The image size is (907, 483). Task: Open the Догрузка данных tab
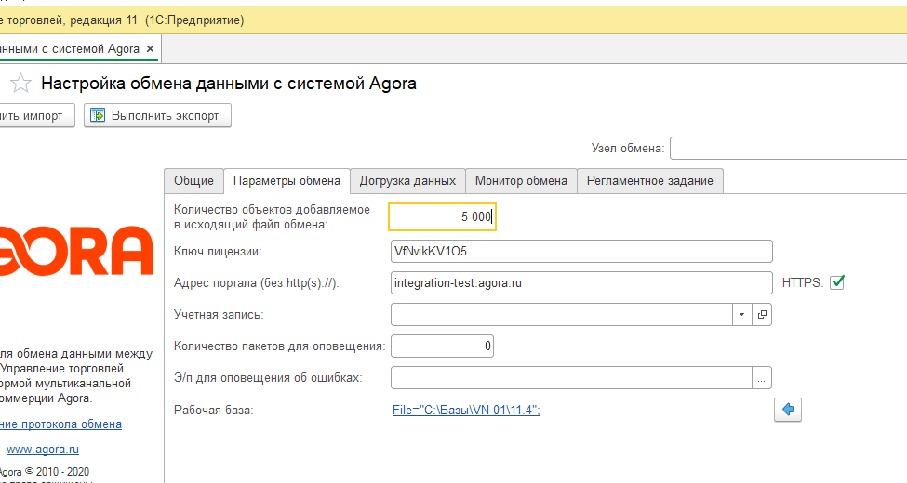(407, 180)
